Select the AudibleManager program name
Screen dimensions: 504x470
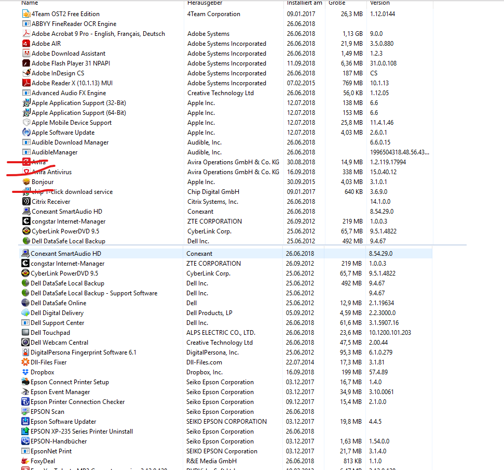55,152
